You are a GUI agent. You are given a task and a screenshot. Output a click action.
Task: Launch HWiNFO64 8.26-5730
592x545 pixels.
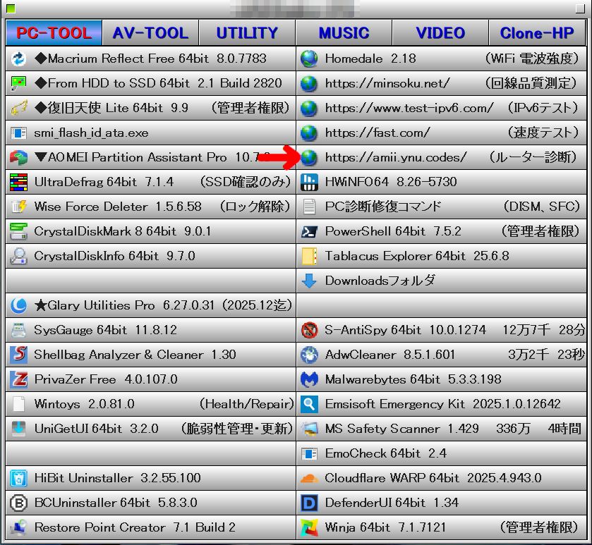click(x=442, y=182)
